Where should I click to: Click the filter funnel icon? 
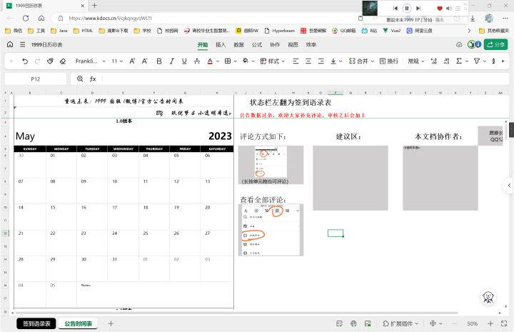tap(477, 61)
